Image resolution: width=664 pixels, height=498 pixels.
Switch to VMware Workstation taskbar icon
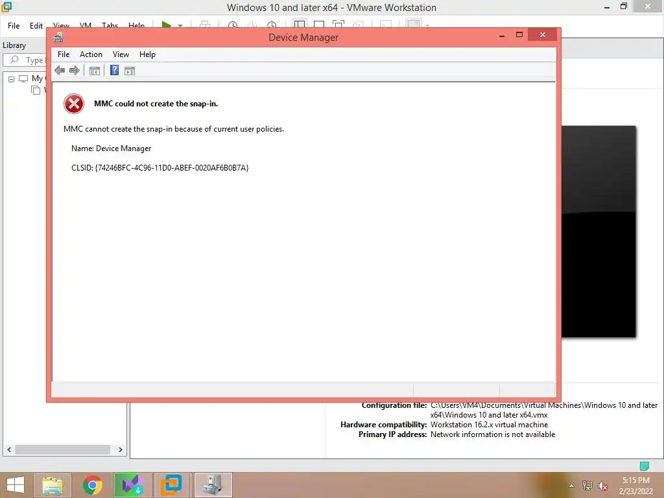(x=172, y=485)
